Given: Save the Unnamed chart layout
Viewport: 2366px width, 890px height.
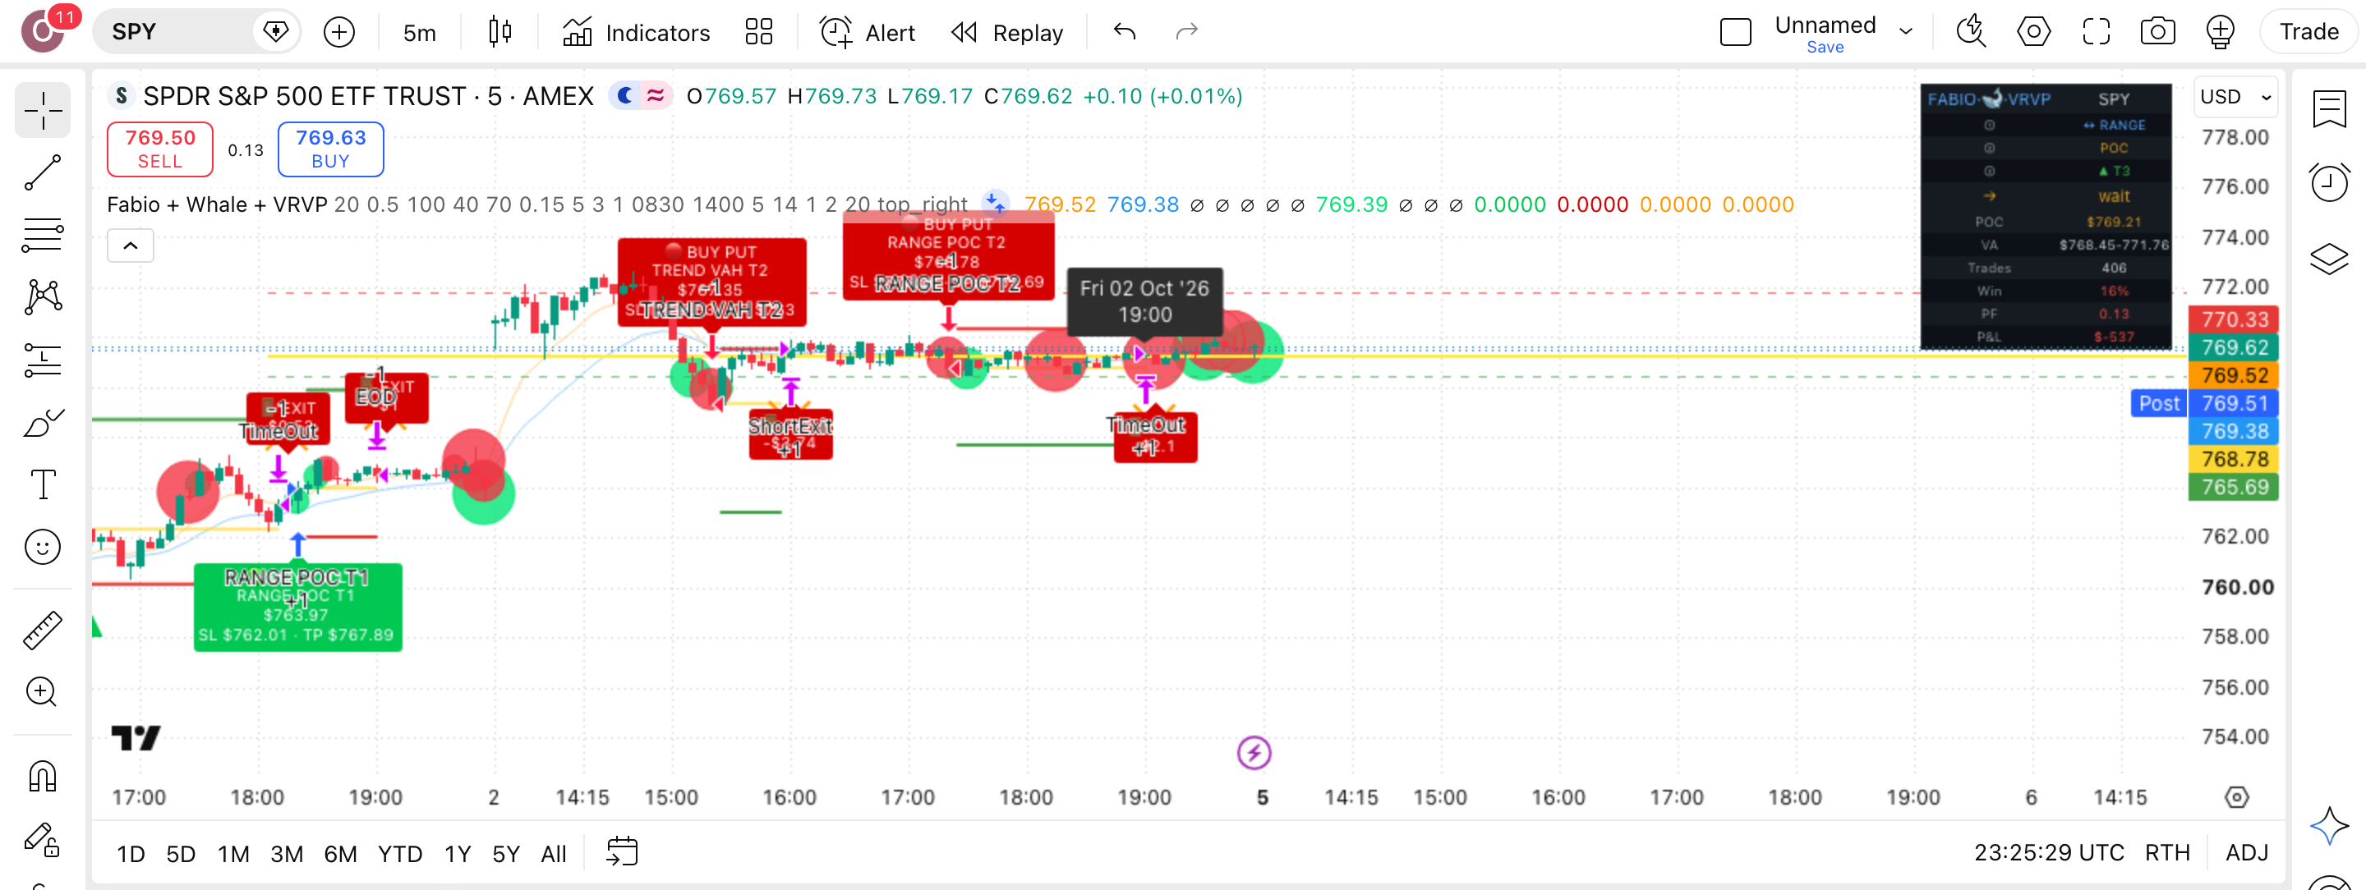Looking at the screenshot, I should coord(1824,47).
